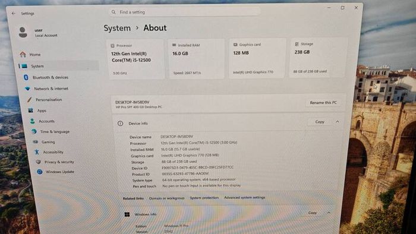Image resolution: width=416 pixels, height=234 pixels.
Task: Click Rename this PC button
Action: tap(323, 103)
